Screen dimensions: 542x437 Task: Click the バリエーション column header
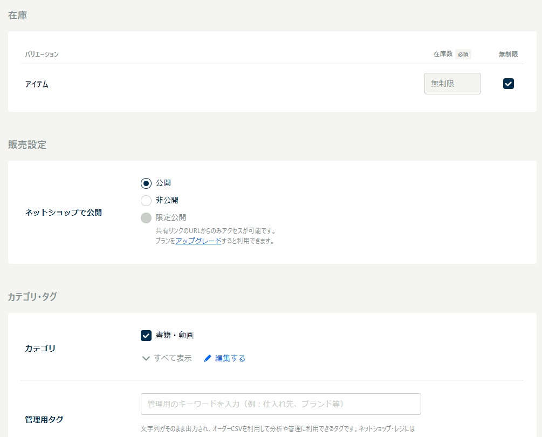coord(42,54)
